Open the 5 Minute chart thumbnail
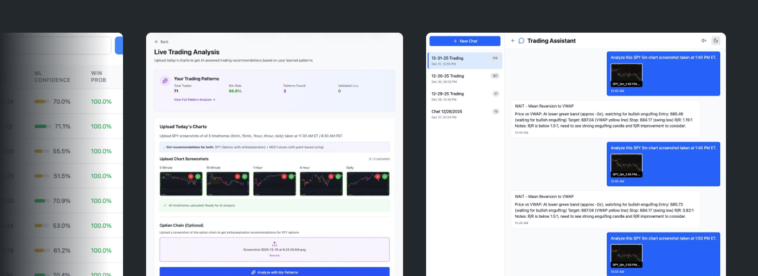This screenshot has height=276, width=758. tap(181, 184)
